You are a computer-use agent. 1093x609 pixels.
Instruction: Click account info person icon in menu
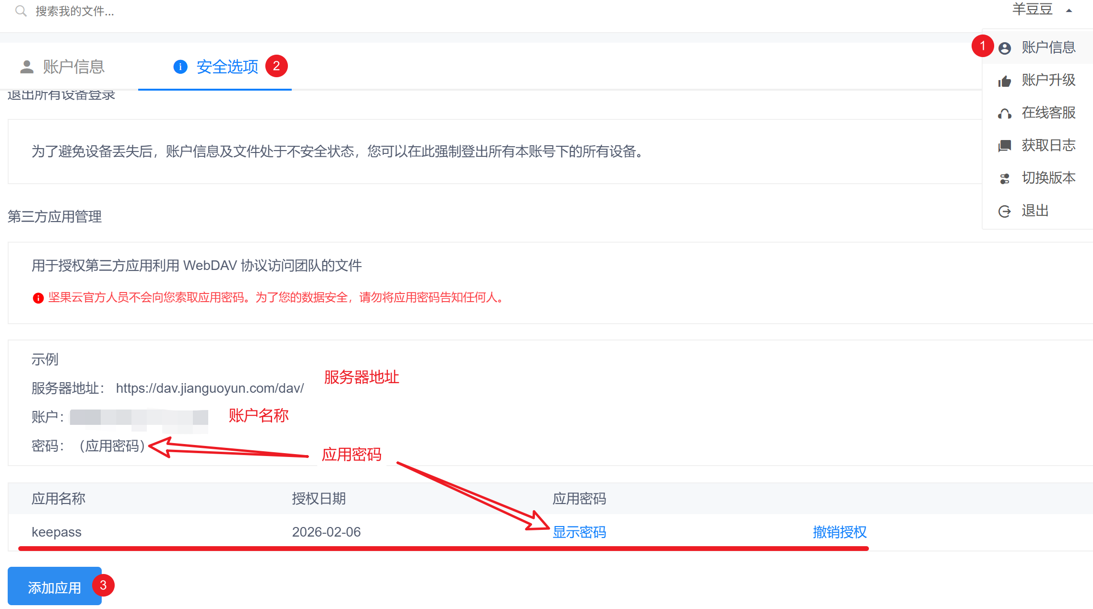1004,48
